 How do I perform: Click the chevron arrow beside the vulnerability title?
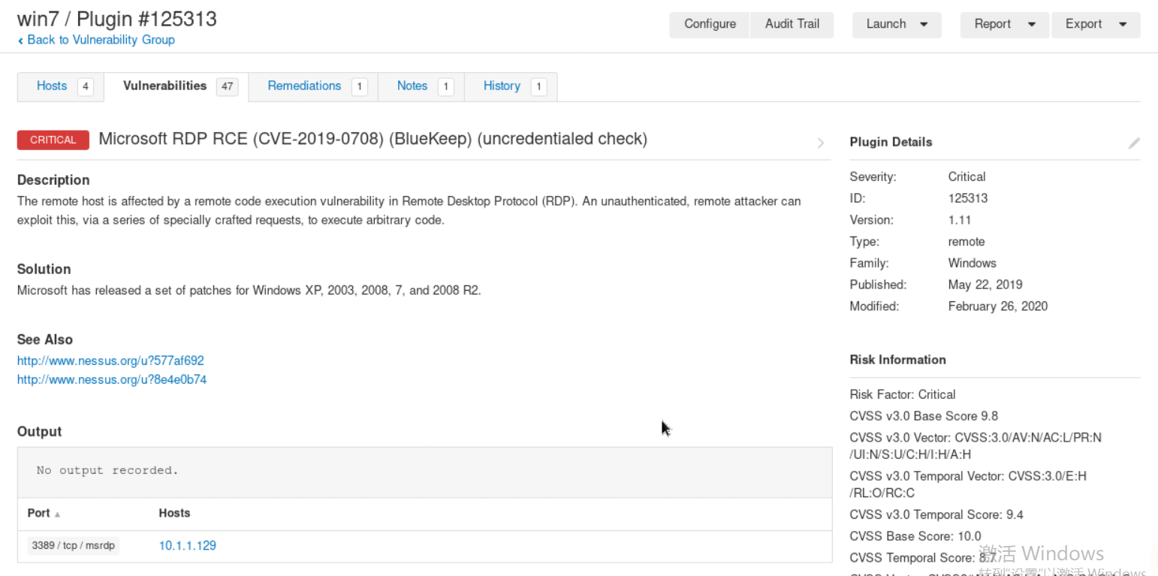821,143
